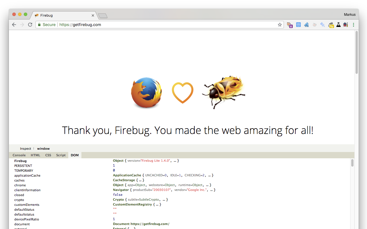Click the defaultStatus property name
The image size is (367, 229).
(24, 210)
